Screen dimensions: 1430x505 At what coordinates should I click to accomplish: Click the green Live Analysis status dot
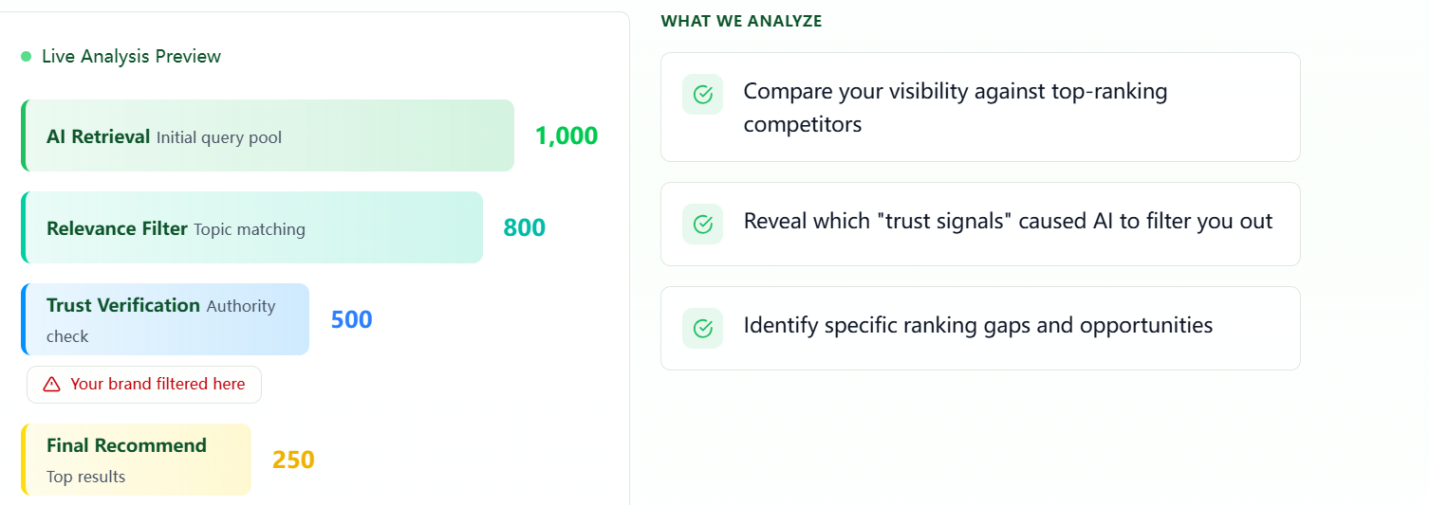[27, 57]
